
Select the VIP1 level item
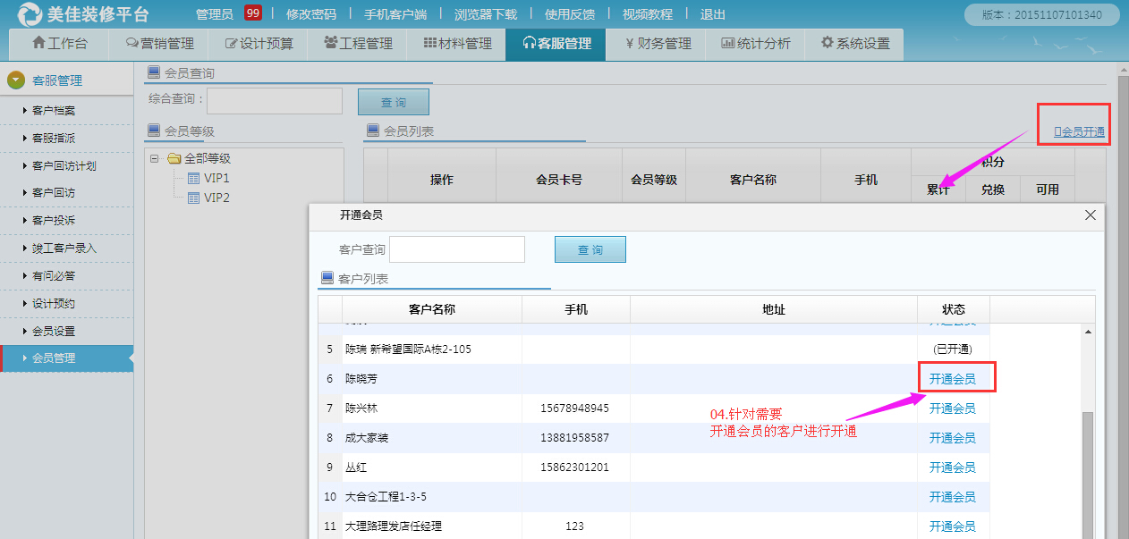(216, 178)
